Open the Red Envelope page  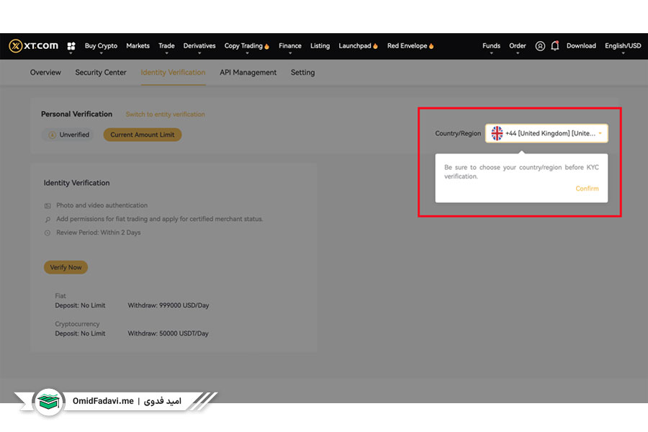point(410,46)
